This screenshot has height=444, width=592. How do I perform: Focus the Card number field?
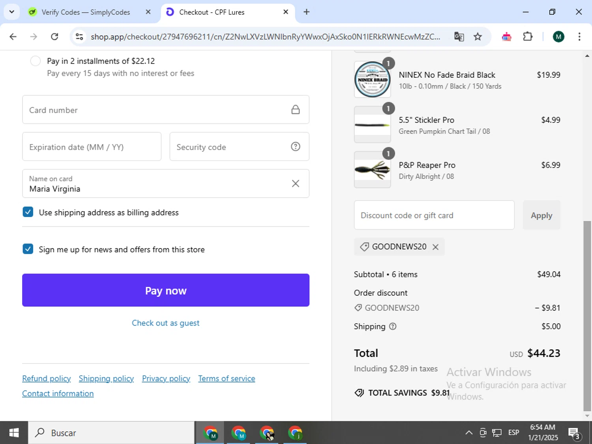click(165, 109)
